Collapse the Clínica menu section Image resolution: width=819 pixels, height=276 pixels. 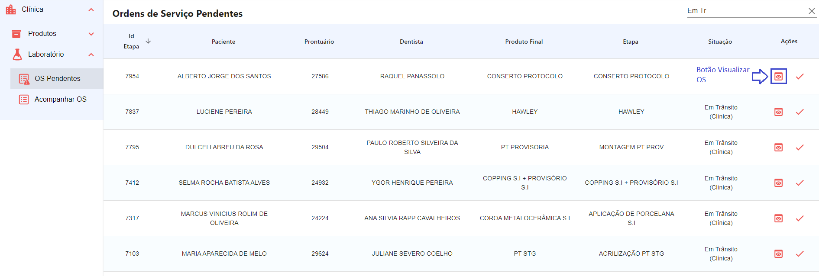pos(91,10)
